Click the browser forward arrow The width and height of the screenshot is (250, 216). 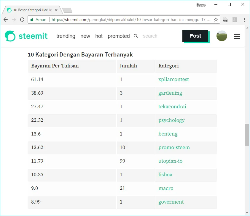click(x=14, y=20)
